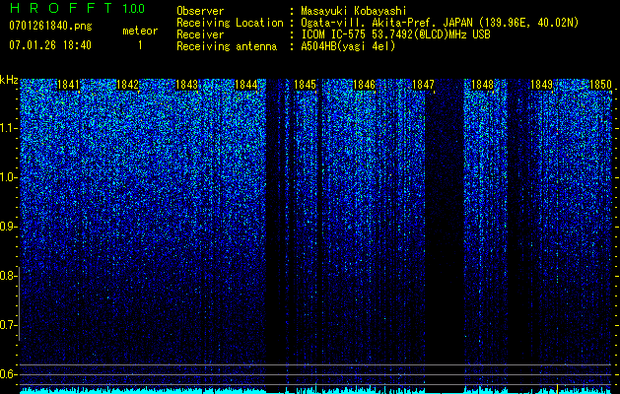Click the 1849 time marker
620x394 pixels.
point(541,85)
